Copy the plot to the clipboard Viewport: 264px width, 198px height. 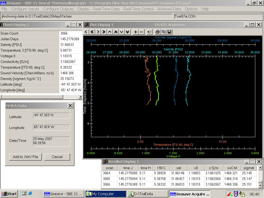click(x=163, y=32)
